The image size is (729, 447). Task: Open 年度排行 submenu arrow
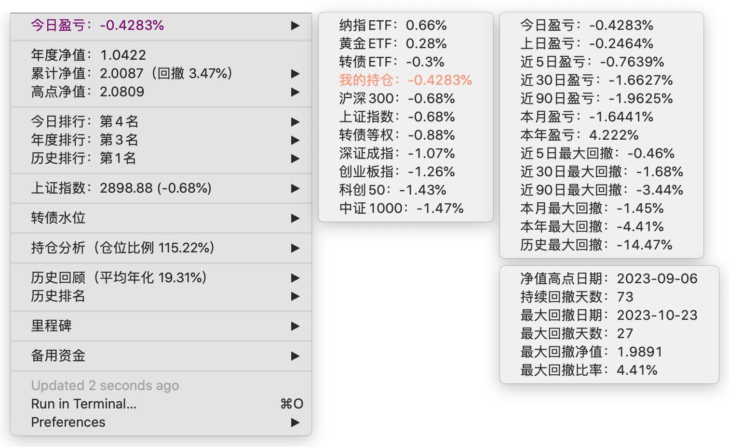[x=295, y=140]
